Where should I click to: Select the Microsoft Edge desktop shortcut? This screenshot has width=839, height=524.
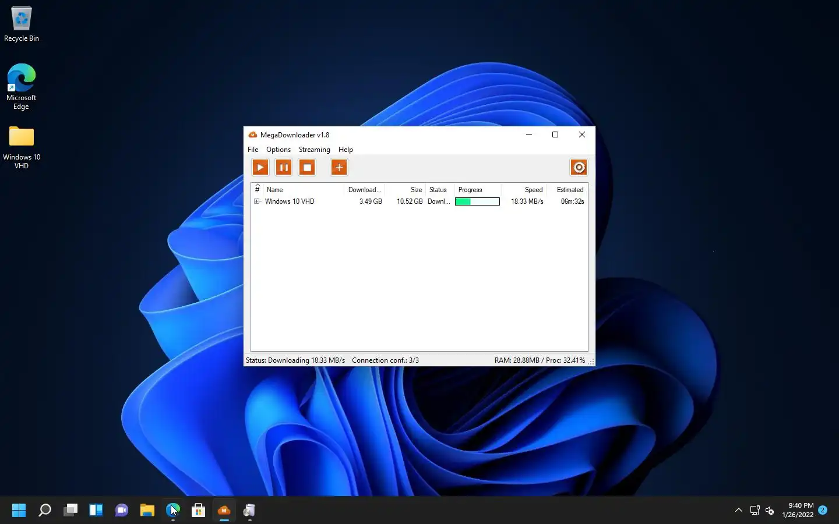22,86
